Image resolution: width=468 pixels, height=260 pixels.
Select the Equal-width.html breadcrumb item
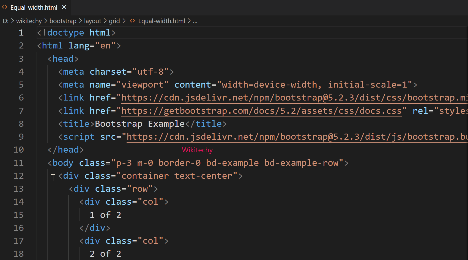pyautogui.click(x=161, y=21)
